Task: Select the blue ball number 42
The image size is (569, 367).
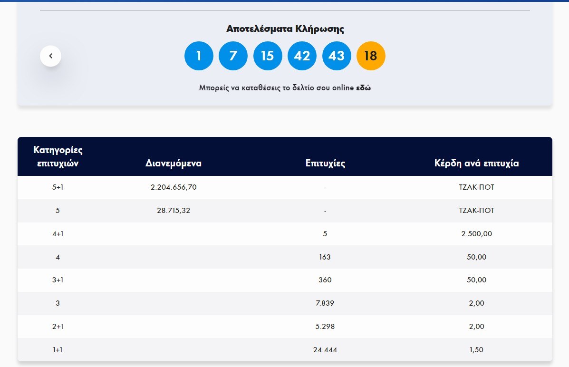Action: click(302, 56)
